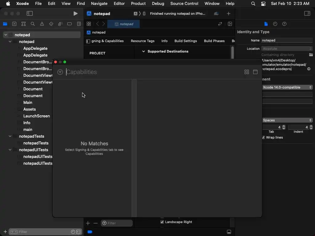Screen dimensions: 315x236
Task: Open the debug navigator
Action: click(61, 24)
